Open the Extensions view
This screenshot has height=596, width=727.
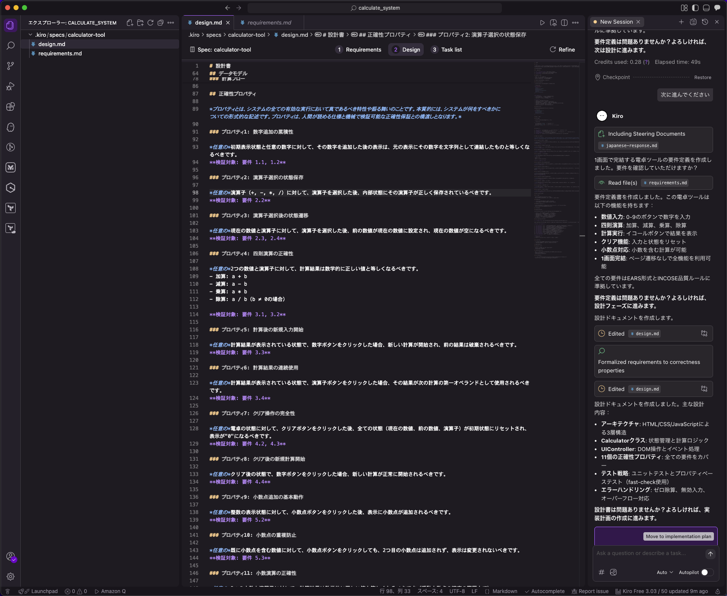click(11, 107)
